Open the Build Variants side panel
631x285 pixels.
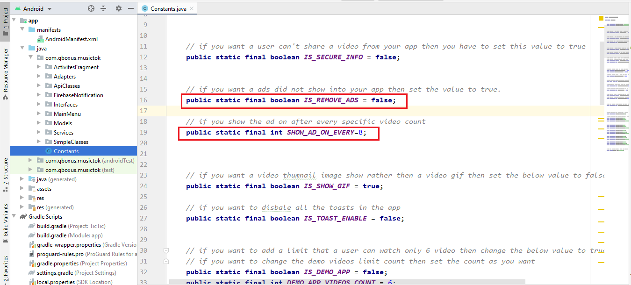5,223
